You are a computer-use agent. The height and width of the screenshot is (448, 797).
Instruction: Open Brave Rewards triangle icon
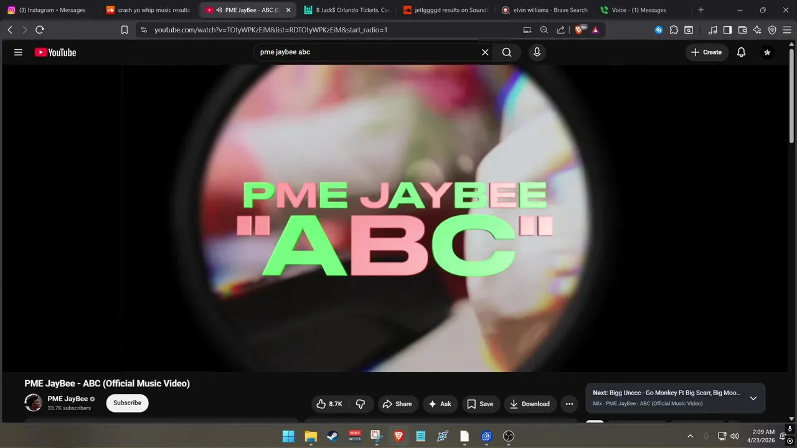[595, 30]
